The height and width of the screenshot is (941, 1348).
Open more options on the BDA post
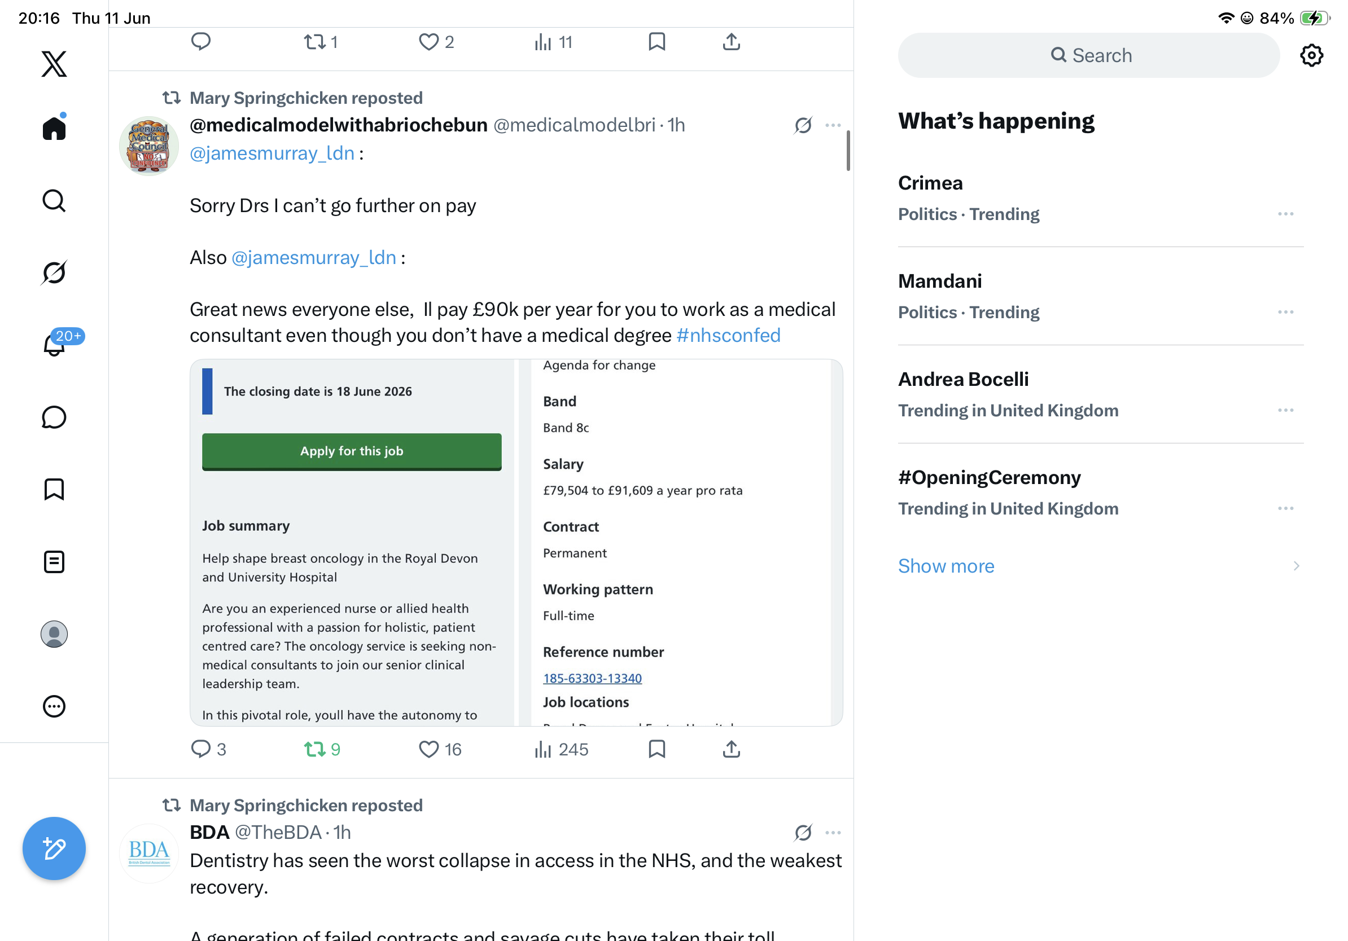(833, 833)
